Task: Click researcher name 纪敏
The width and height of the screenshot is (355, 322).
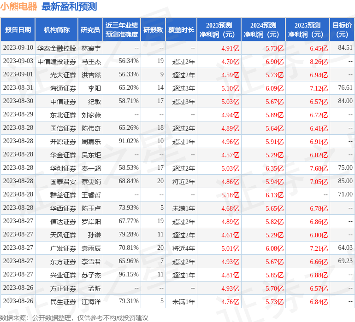Action: (x=95, y=102)
